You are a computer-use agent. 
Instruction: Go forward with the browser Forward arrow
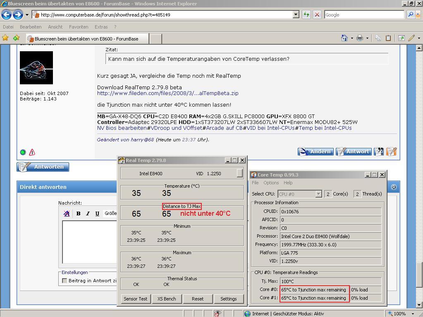pos(18,14)
